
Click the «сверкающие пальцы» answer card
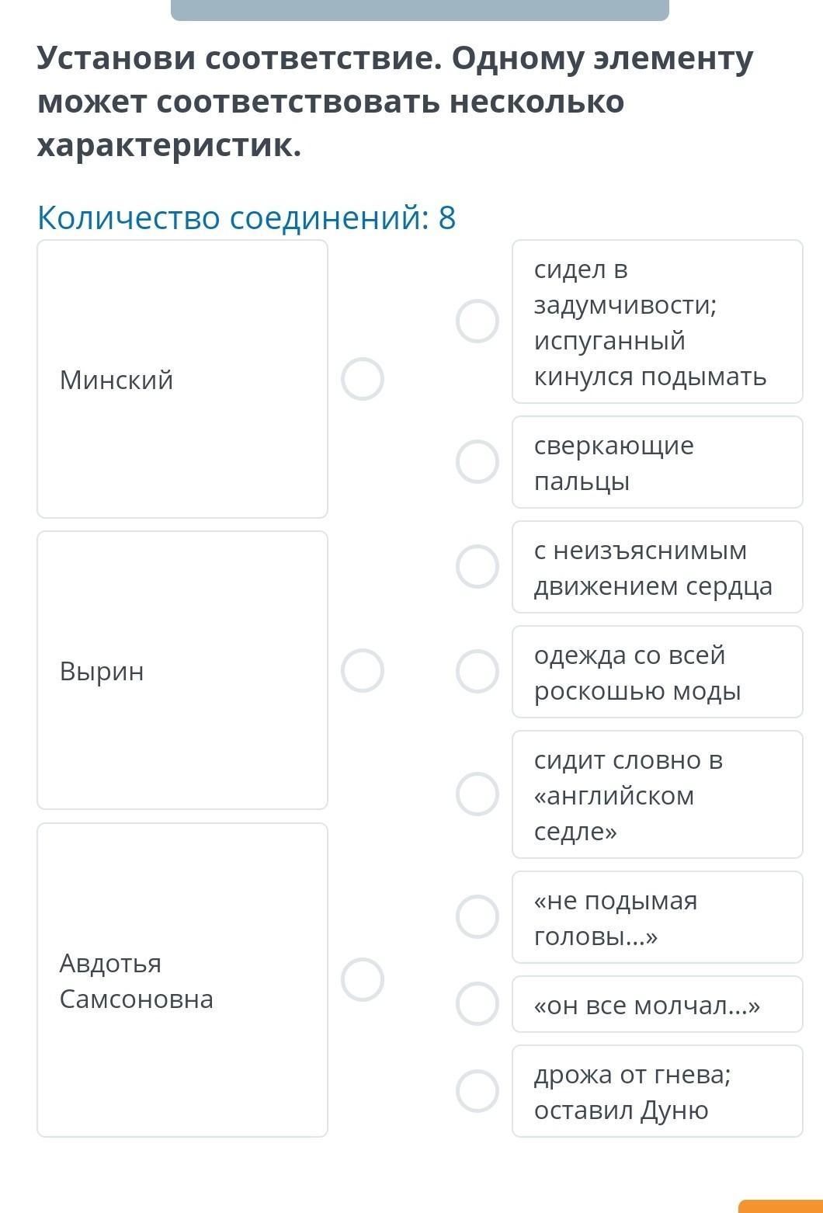point(658,462)
